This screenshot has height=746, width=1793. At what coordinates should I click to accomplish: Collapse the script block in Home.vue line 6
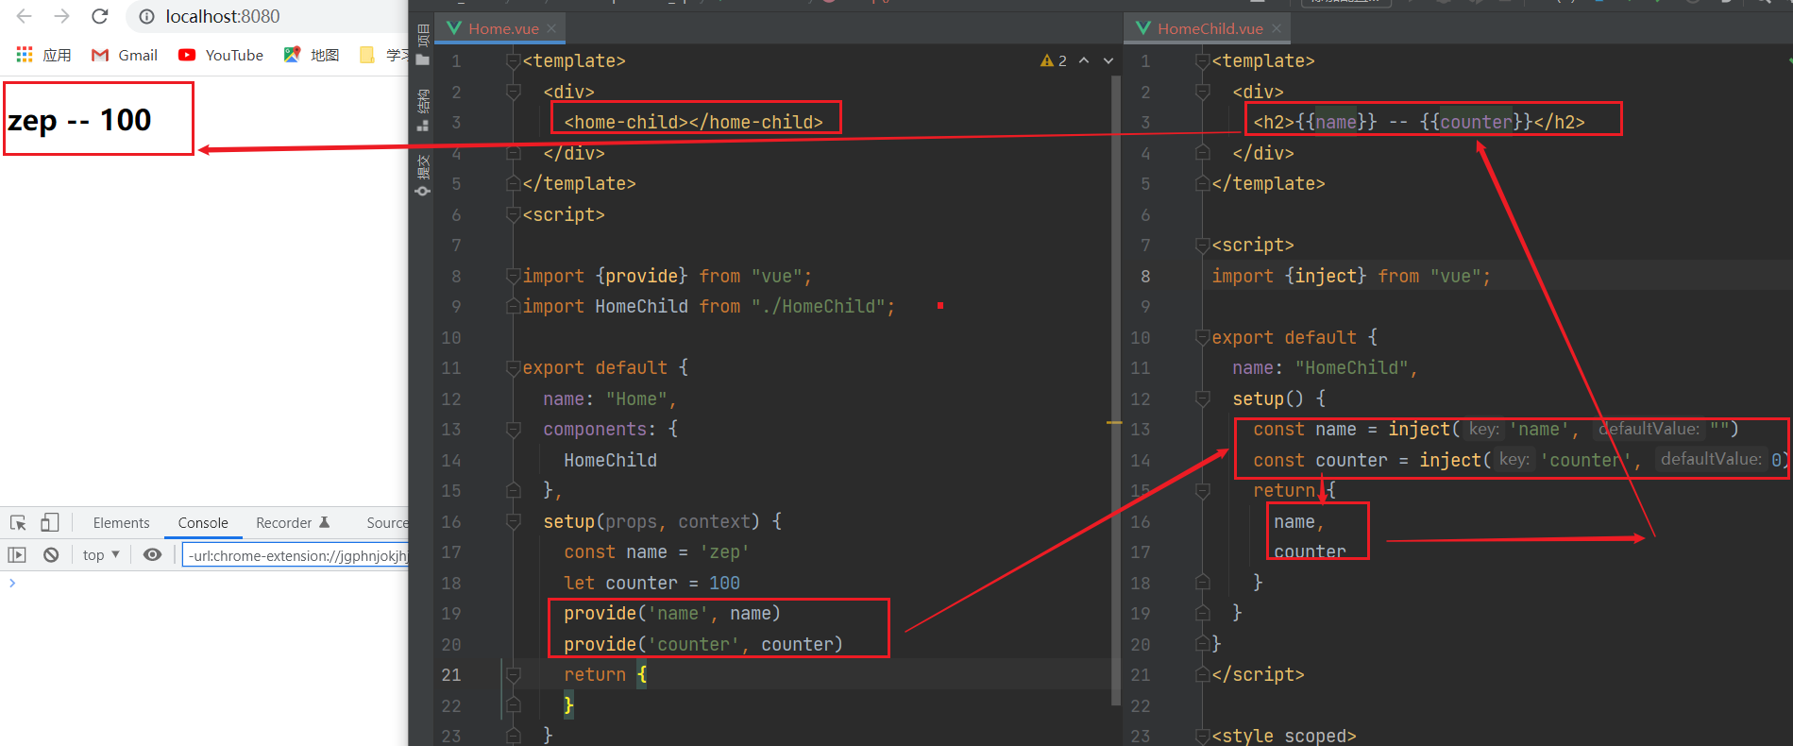coord(514,215)
